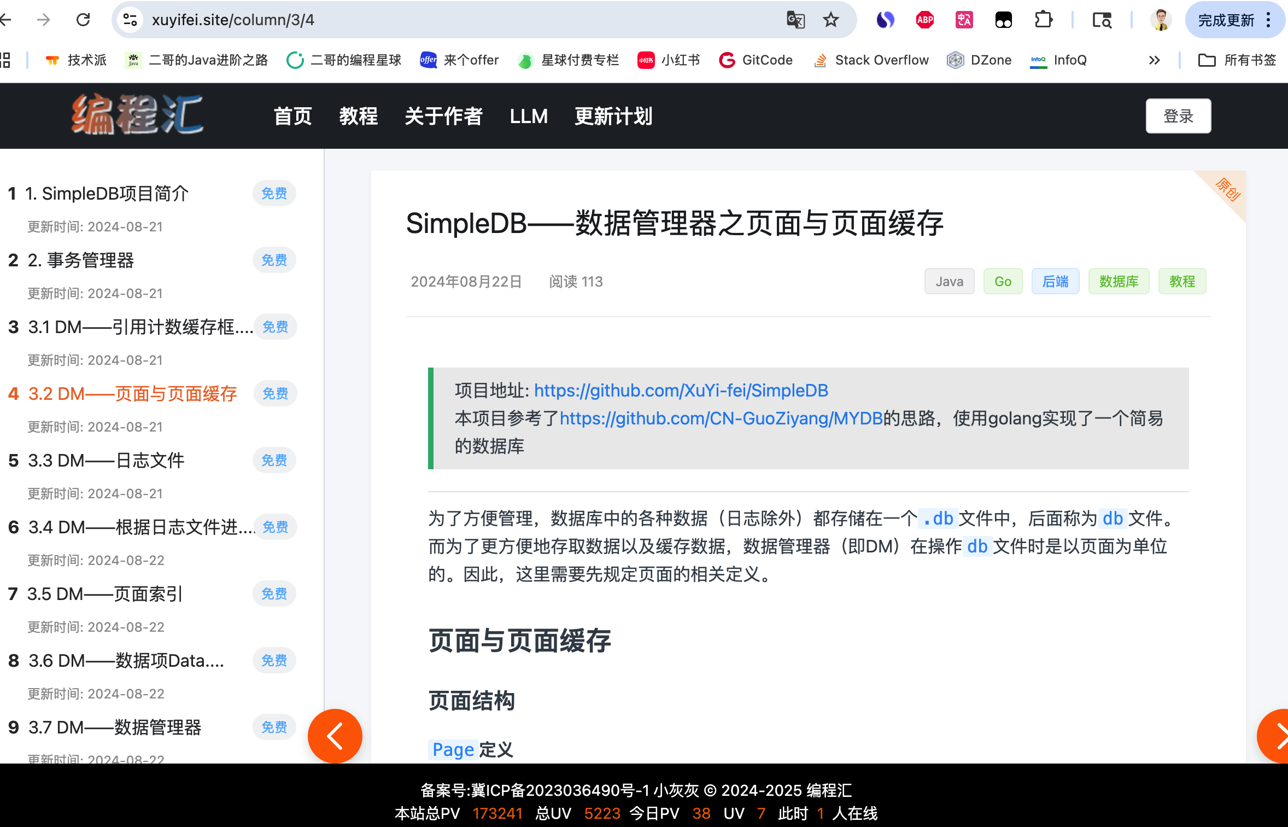Expand the hidden bookmarks overflow chevron
This screenshot has height=827, width=1288.
coord(1154,60)
